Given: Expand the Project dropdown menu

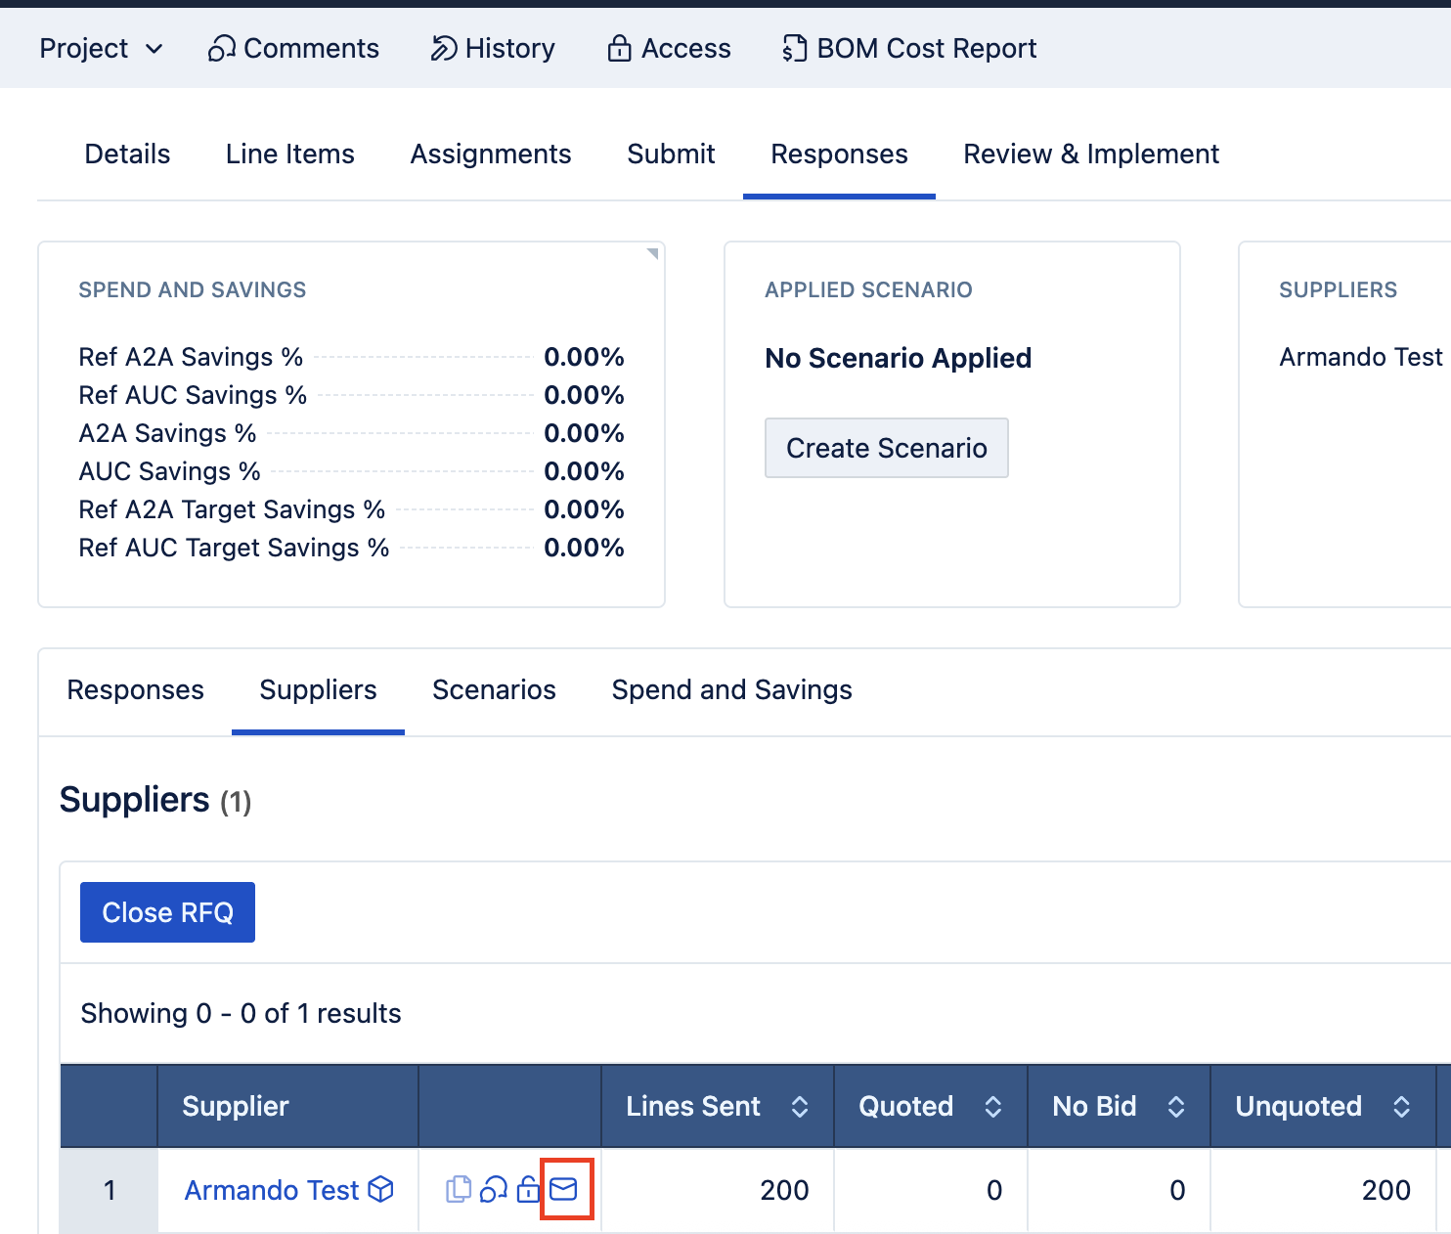Looking at the screenshot, I should [101, 48].
